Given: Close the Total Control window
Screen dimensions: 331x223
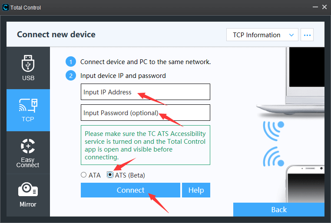Looking at the screenshot, I should pyautogui.click(x=324, y=7).
